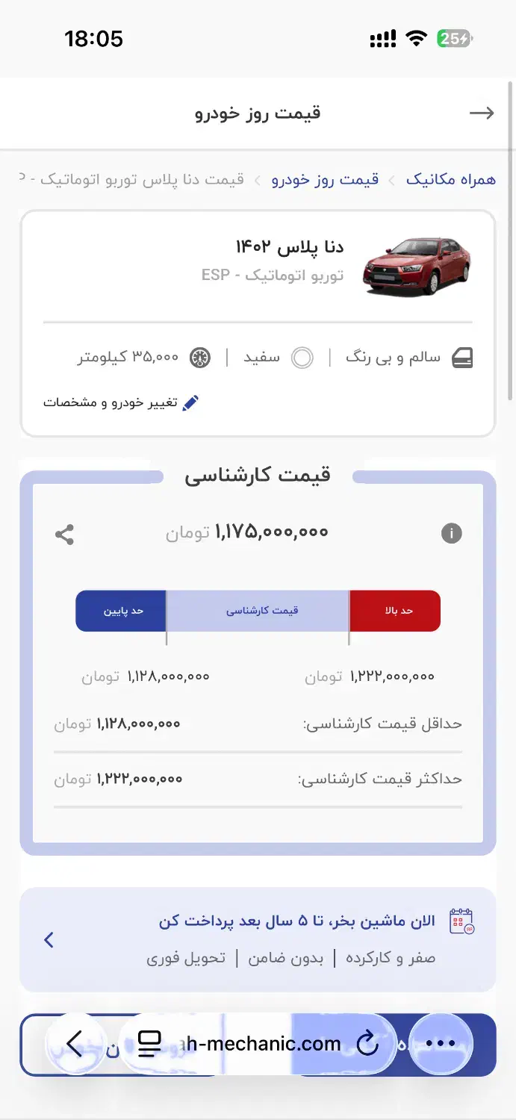Image resolution: width=516 pixels, height=1120 pixels.
Task: Tap the pencil edit icon
Action: [190, 403]
